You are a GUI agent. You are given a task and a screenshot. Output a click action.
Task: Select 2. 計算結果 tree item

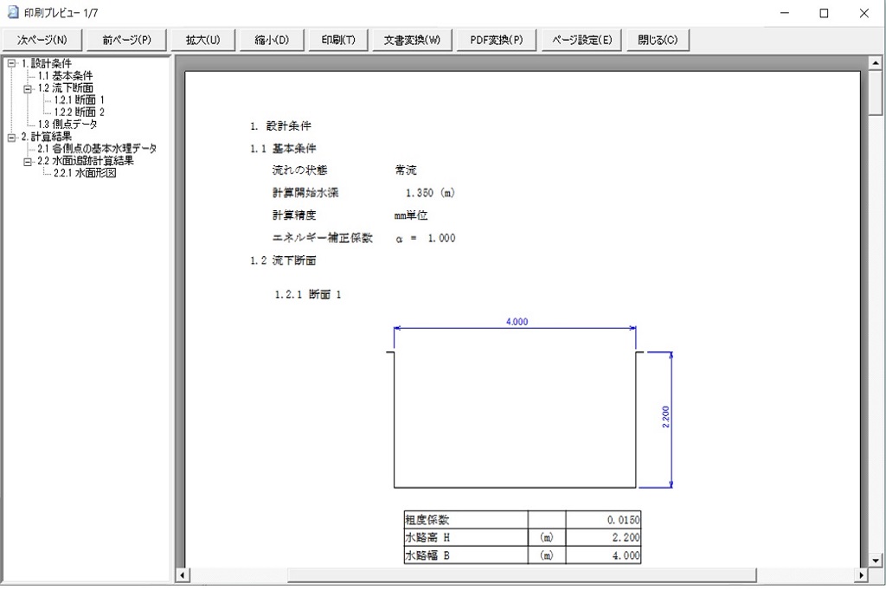pyautogui.click(x=47, y=137)
